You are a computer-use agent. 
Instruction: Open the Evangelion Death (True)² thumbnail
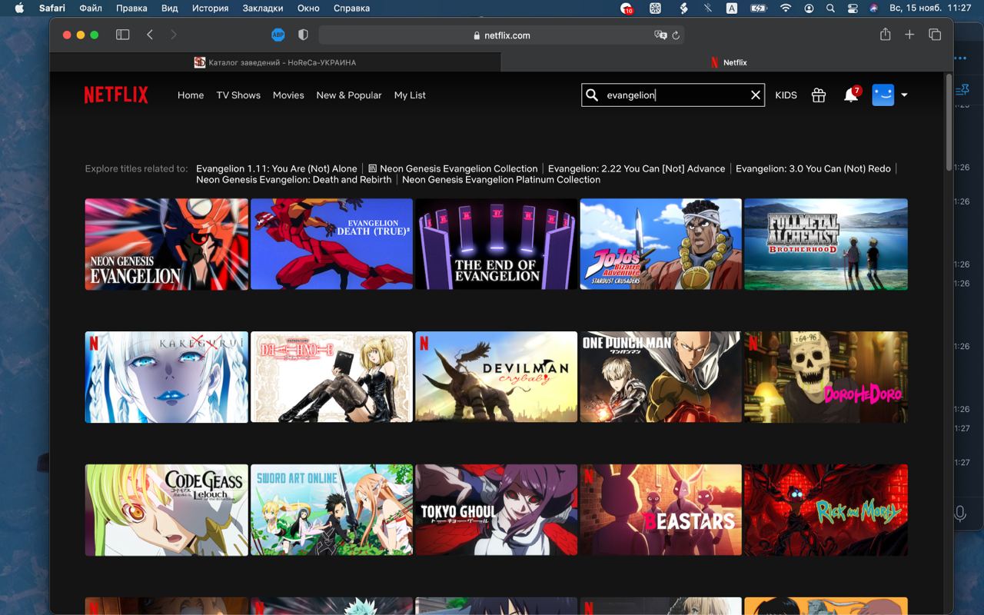331,244
